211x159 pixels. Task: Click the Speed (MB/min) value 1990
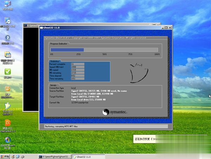click(78, 67)
